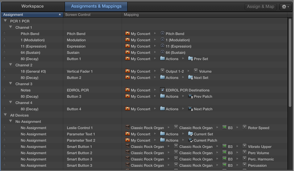Select the Parameter Text 1 screen control

coord(81,134)
